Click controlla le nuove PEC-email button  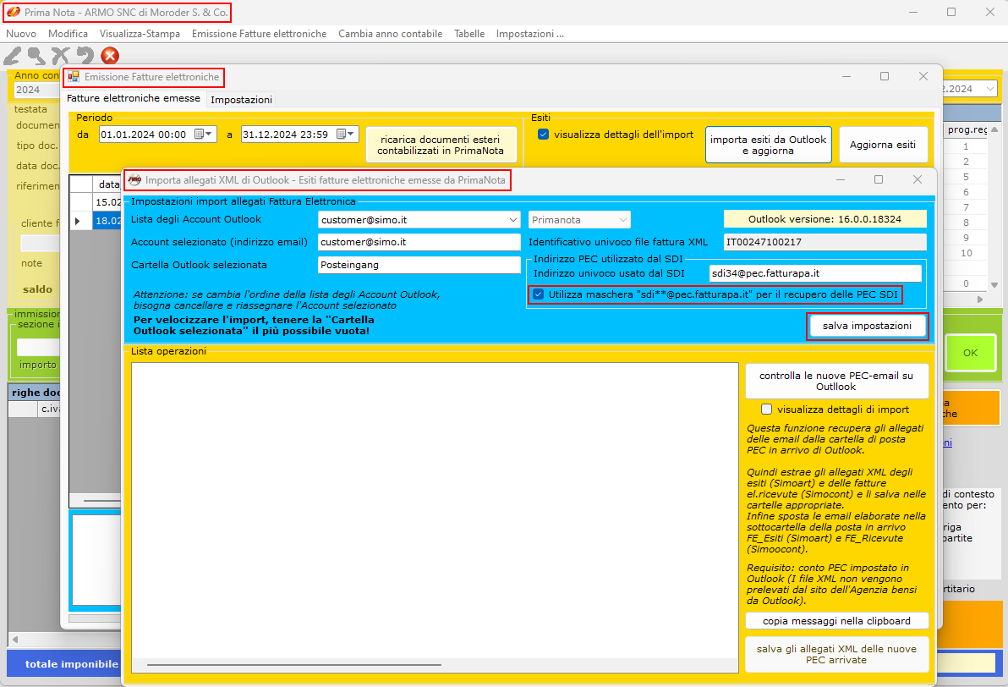[x=836, y=381]
